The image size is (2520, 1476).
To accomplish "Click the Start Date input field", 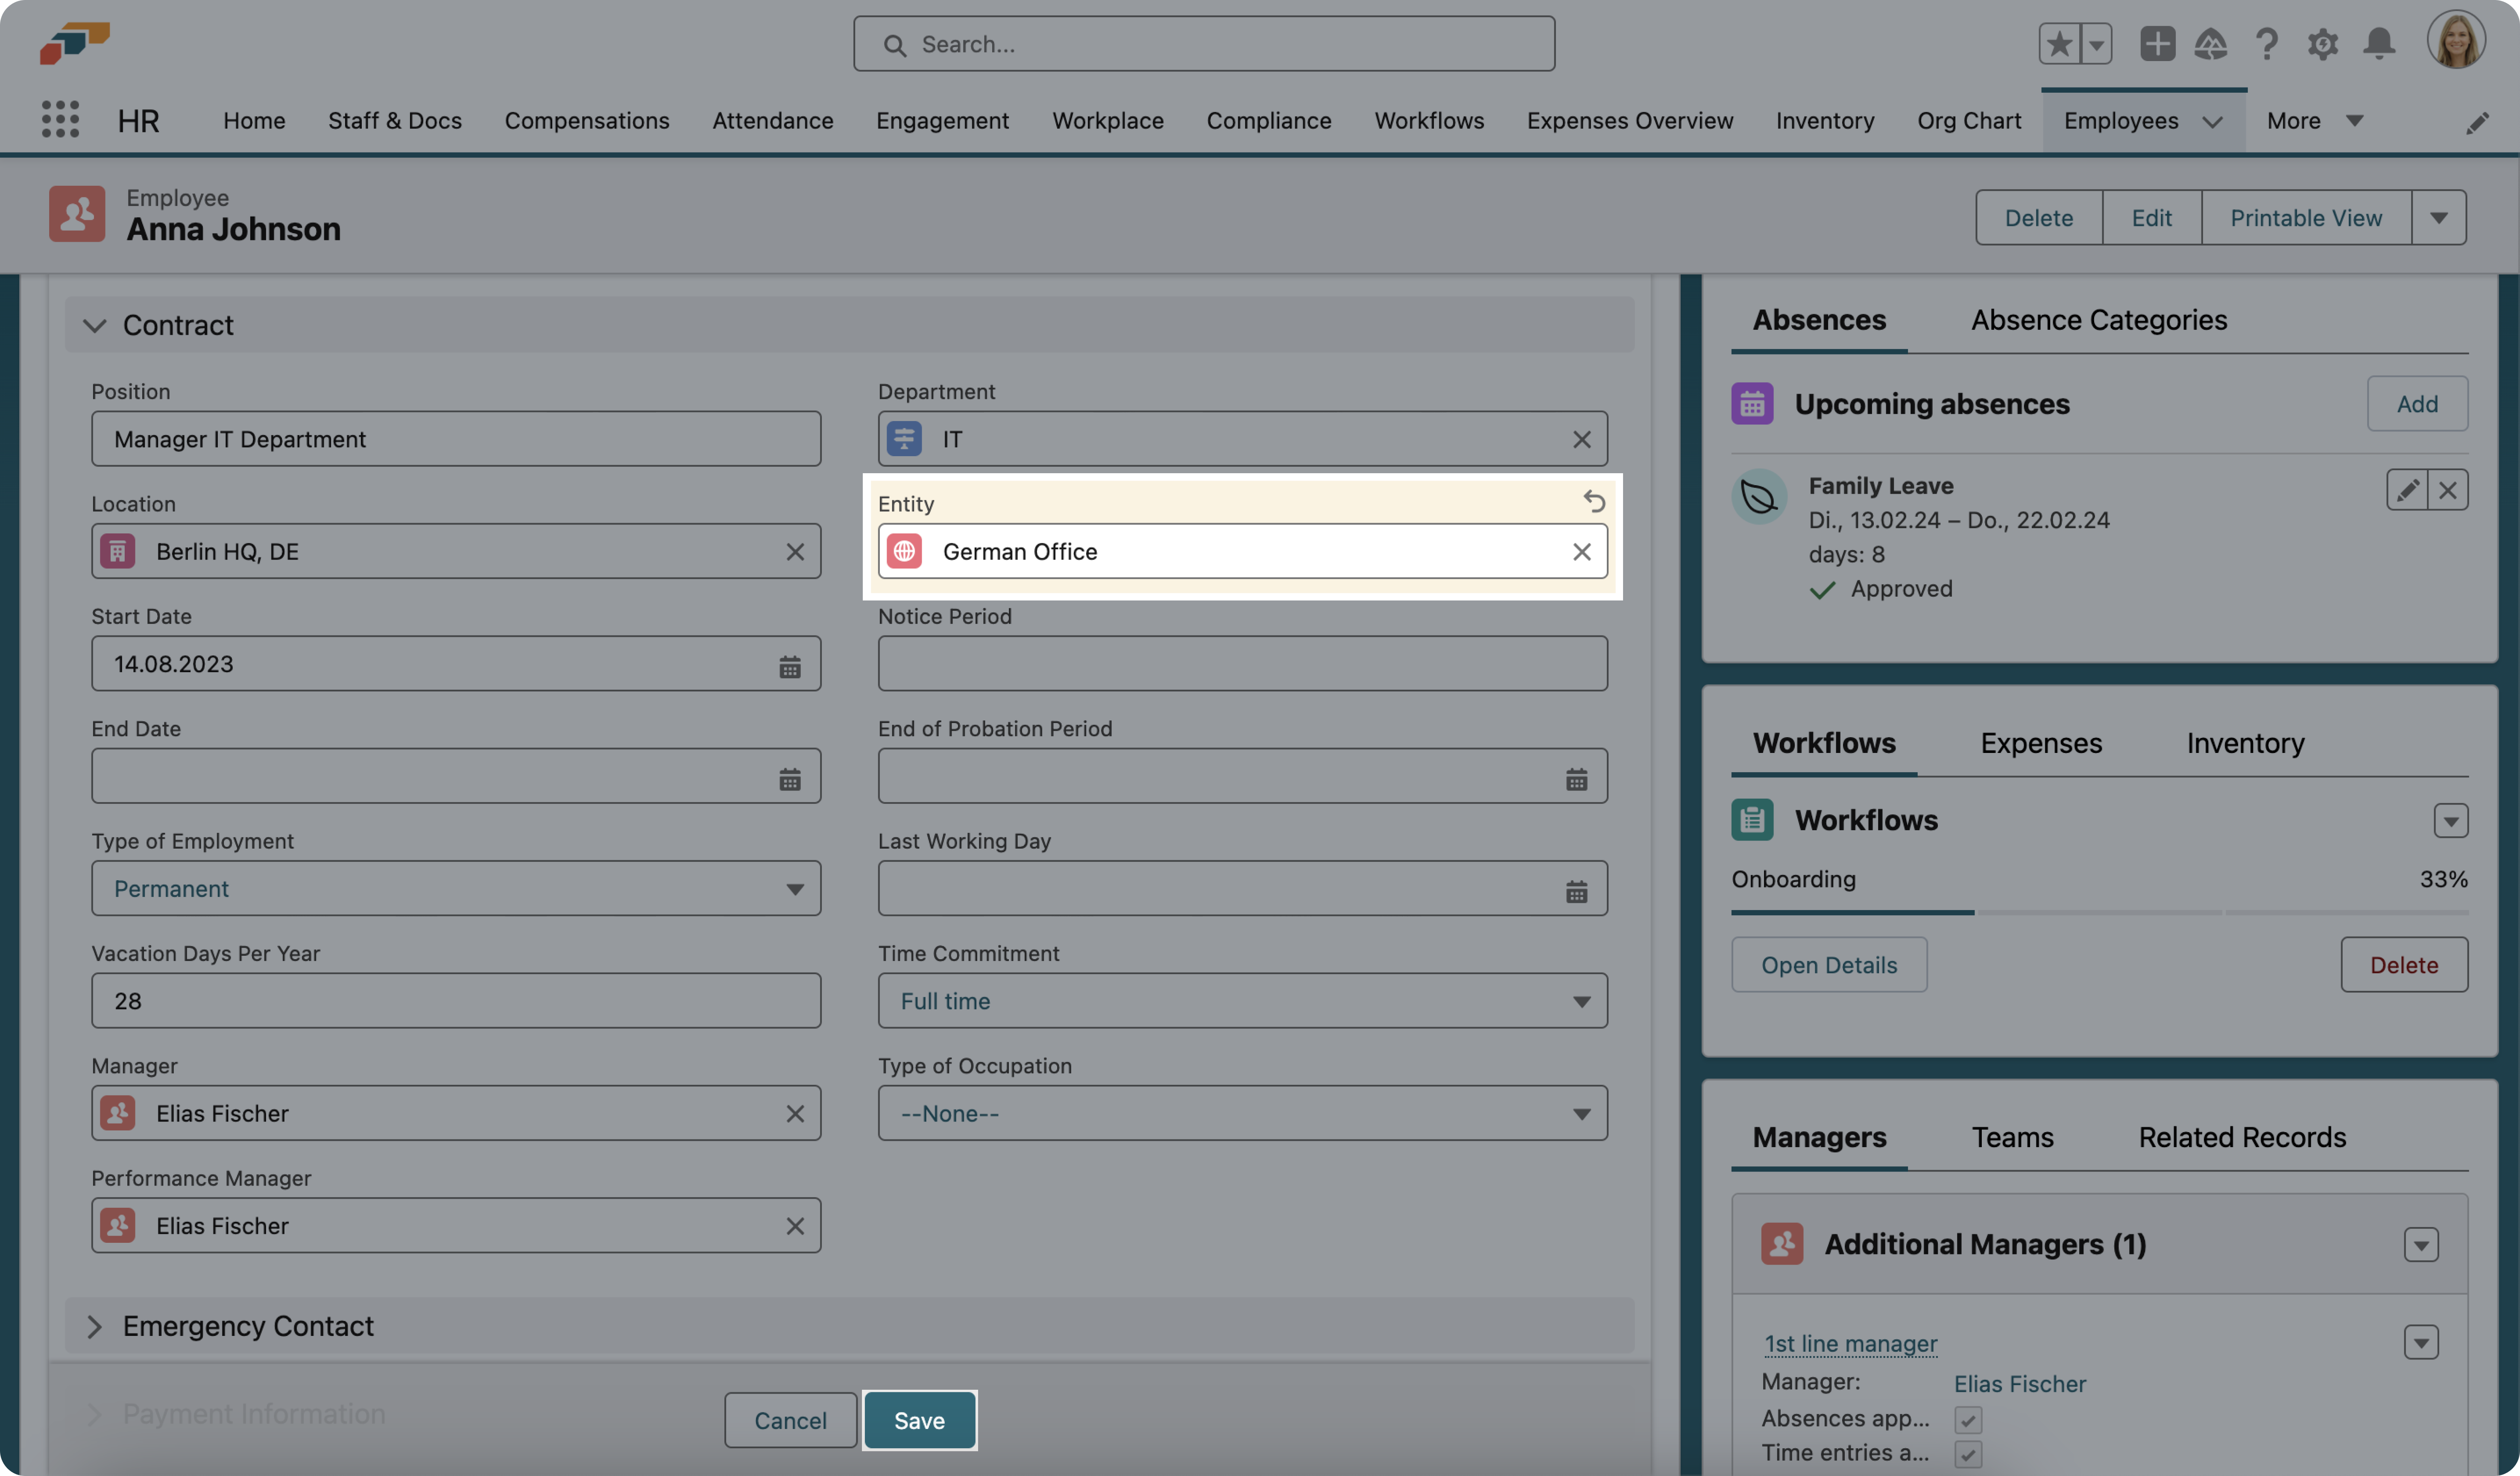I will 457,662.
